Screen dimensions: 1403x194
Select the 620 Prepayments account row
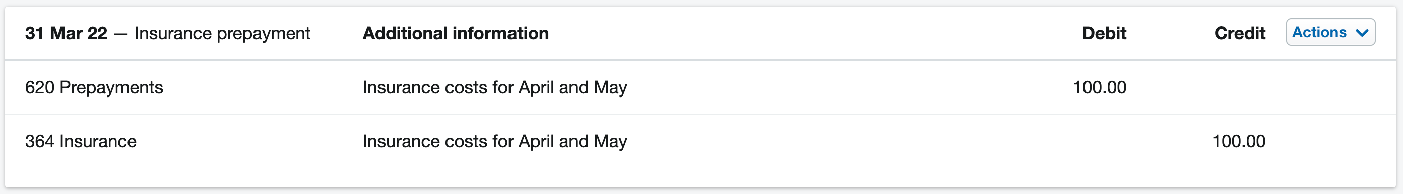[700, 87]
